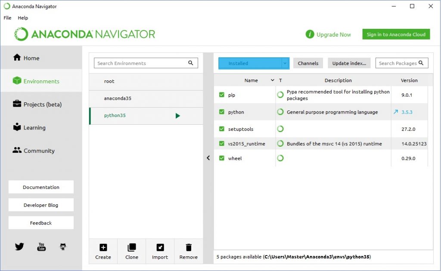Screen dimensions: 441x271
Task: Click the Create environment plus icon
Action: [103, 247]
